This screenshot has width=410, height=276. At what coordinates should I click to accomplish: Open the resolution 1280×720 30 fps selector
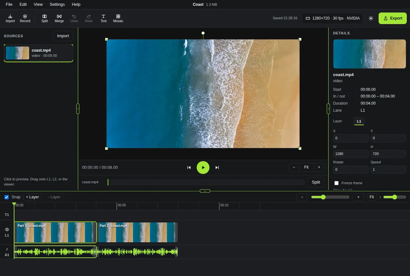(x=332, y=18)
